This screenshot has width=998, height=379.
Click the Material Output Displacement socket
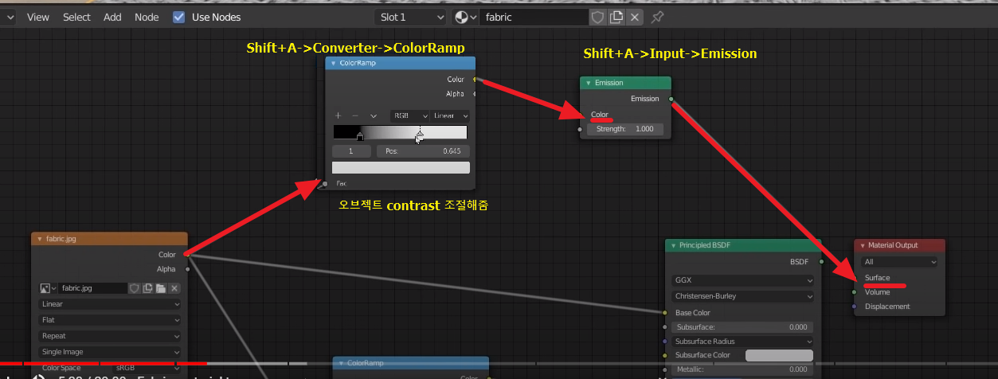[855, 307]
